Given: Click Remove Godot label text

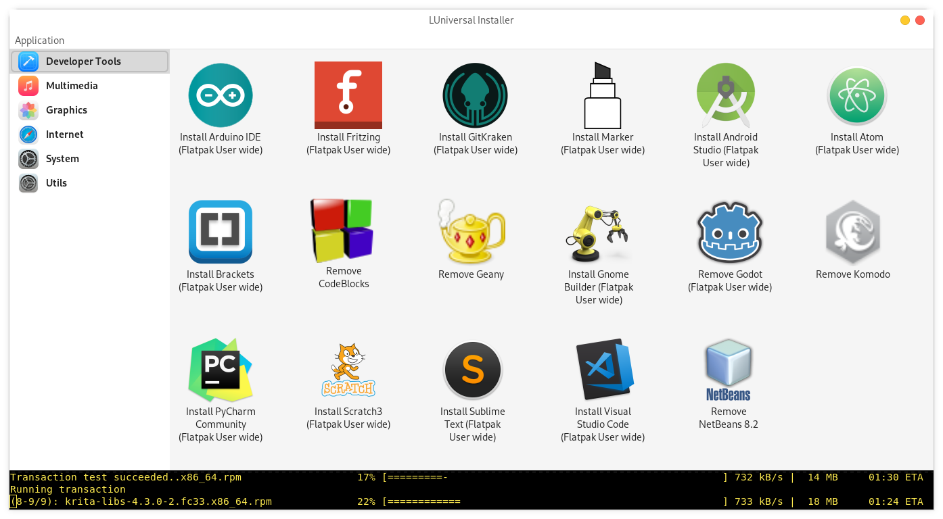Looking at the screenshot, I should (730, 280).
